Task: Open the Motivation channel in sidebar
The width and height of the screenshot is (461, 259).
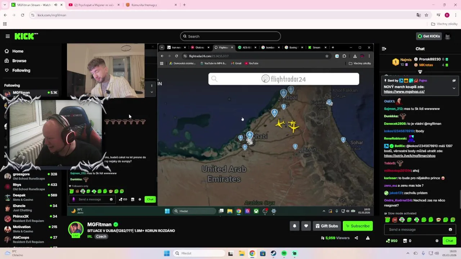Action: point(31,229)
